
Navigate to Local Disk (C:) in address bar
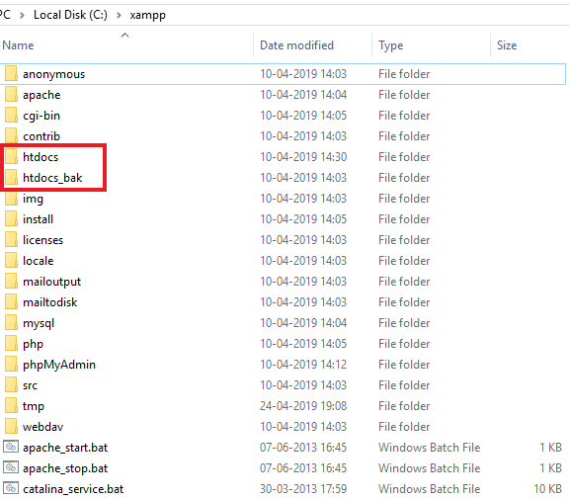point(70,15)
